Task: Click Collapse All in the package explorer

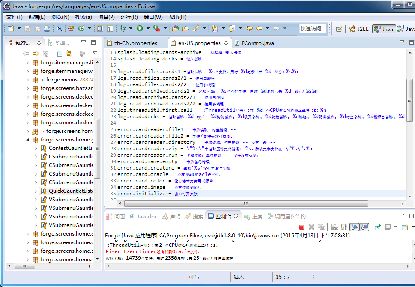Action: pyautogui.click(x=59, y=54)
